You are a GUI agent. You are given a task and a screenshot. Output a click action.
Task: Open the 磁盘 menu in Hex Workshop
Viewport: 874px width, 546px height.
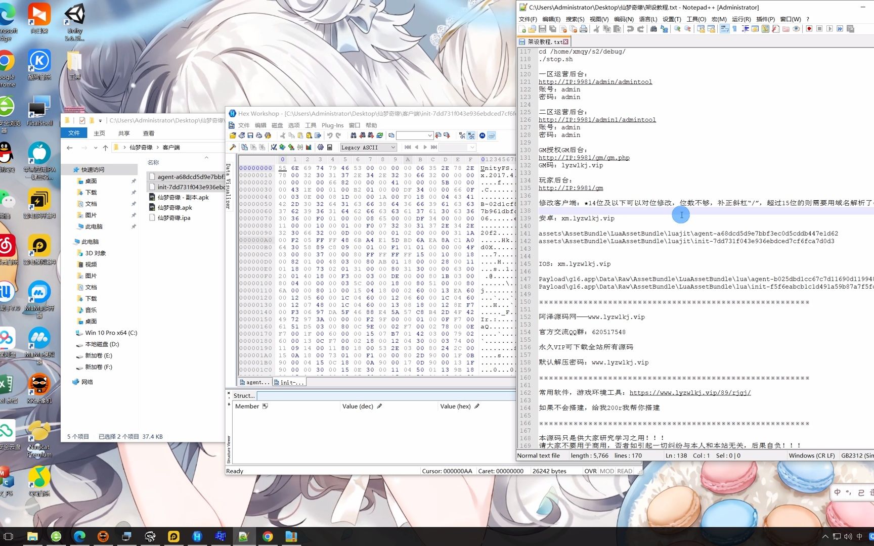[277, 125]
